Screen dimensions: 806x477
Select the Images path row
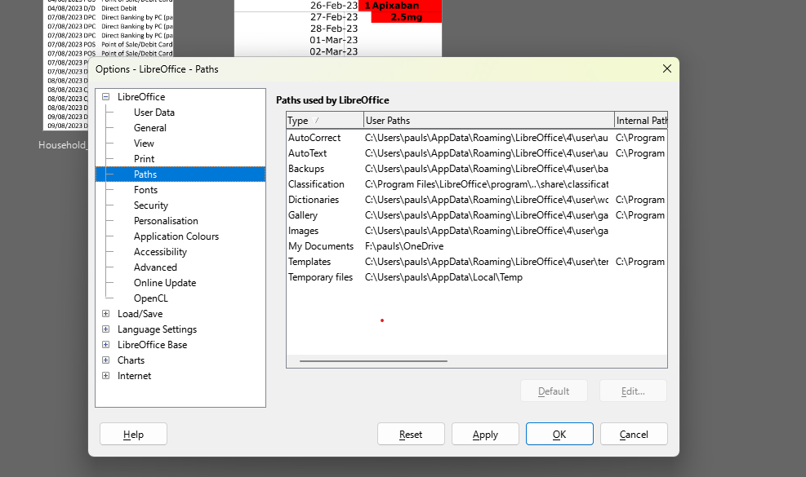point(477,231)
